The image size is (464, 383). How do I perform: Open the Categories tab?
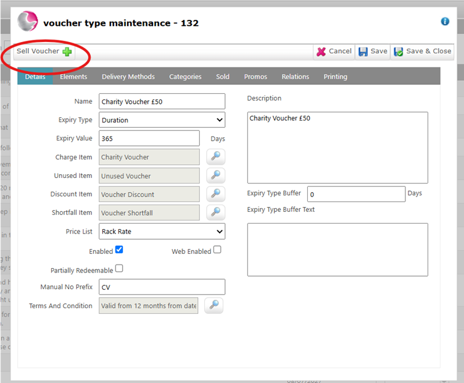tap(185, 77)
